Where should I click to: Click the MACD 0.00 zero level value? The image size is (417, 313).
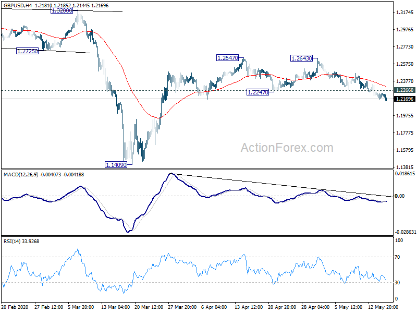click(400, 196)
